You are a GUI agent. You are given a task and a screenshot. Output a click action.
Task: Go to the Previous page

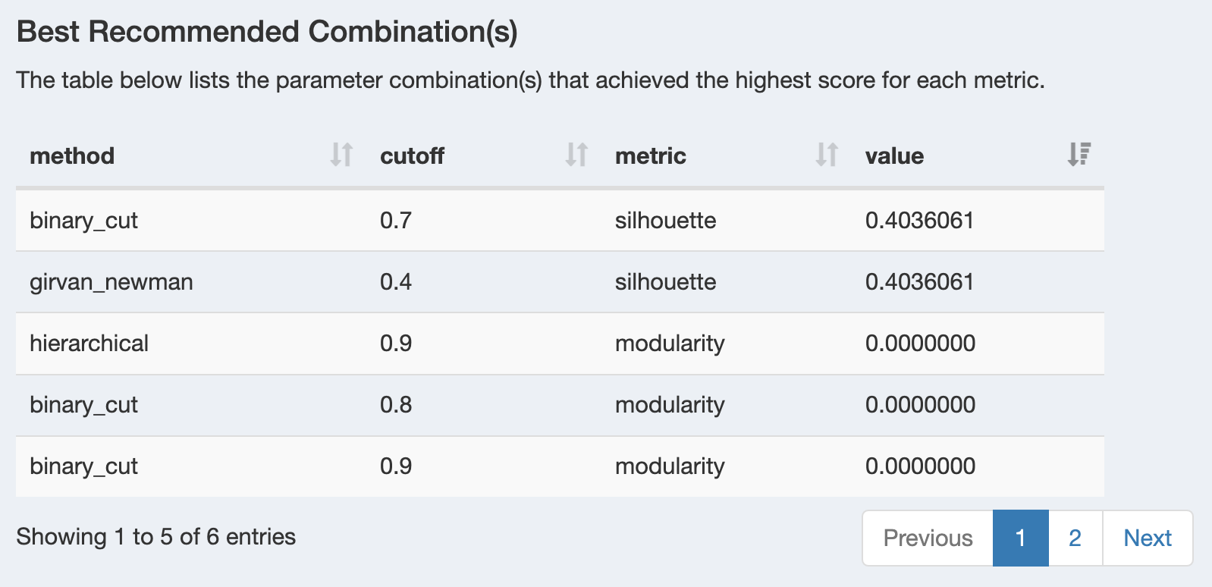928,538
